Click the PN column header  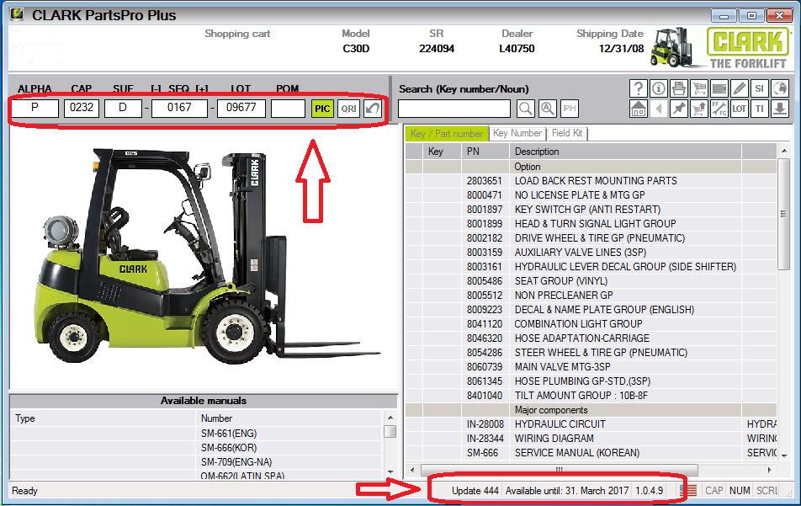[x=485, y=152]
